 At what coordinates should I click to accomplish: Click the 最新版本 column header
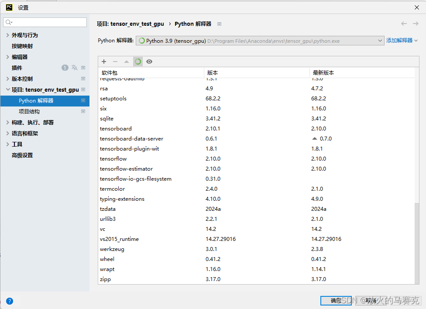click(362, 72)
